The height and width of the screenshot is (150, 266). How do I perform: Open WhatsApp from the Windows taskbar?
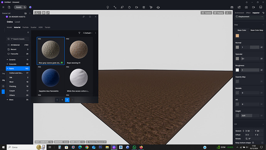coord(135,147)
